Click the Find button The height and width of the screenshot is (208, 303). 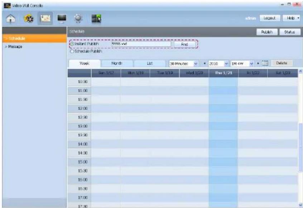(x=184, y=44)
